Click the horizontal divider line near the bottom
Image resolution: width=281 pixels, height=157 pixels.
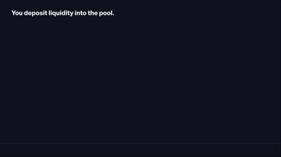pos(140,143)
